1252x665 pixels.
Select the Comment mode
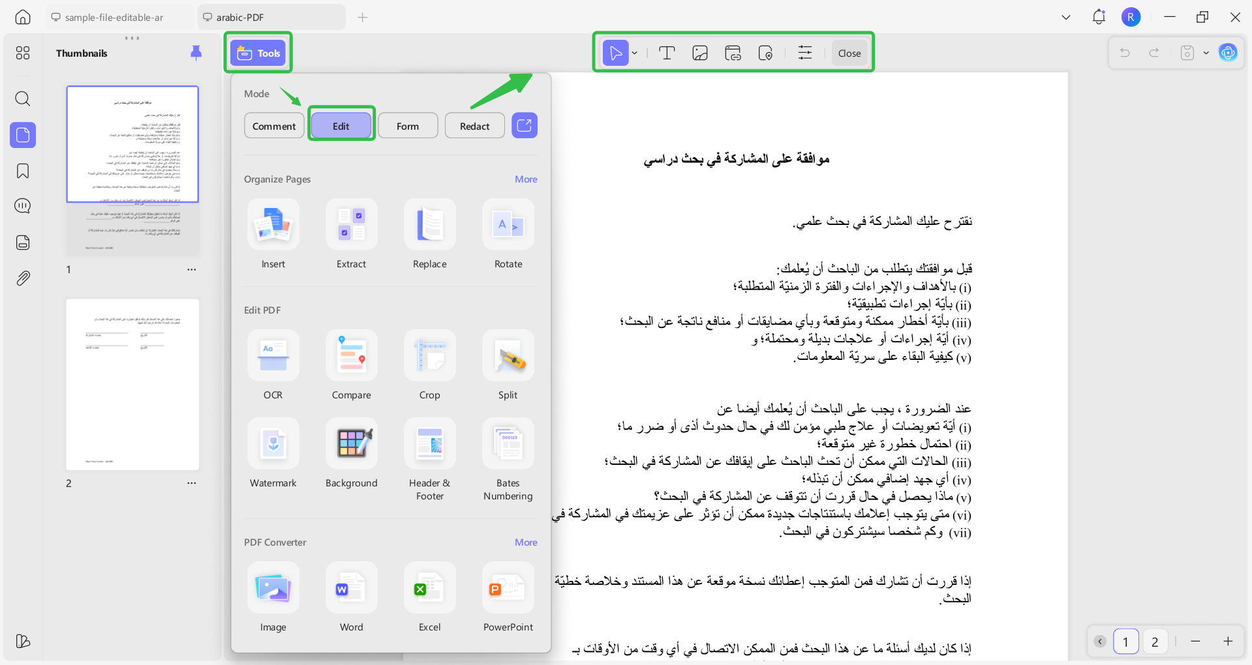click(274, 126)
